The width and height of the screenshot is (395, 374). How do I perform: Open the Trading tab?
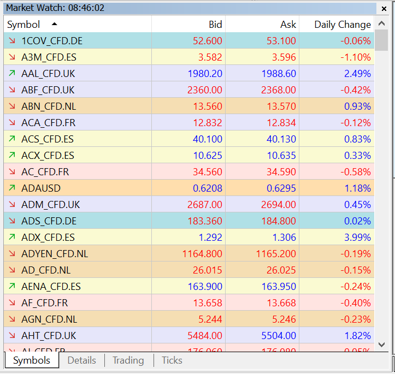pos(128,360)
